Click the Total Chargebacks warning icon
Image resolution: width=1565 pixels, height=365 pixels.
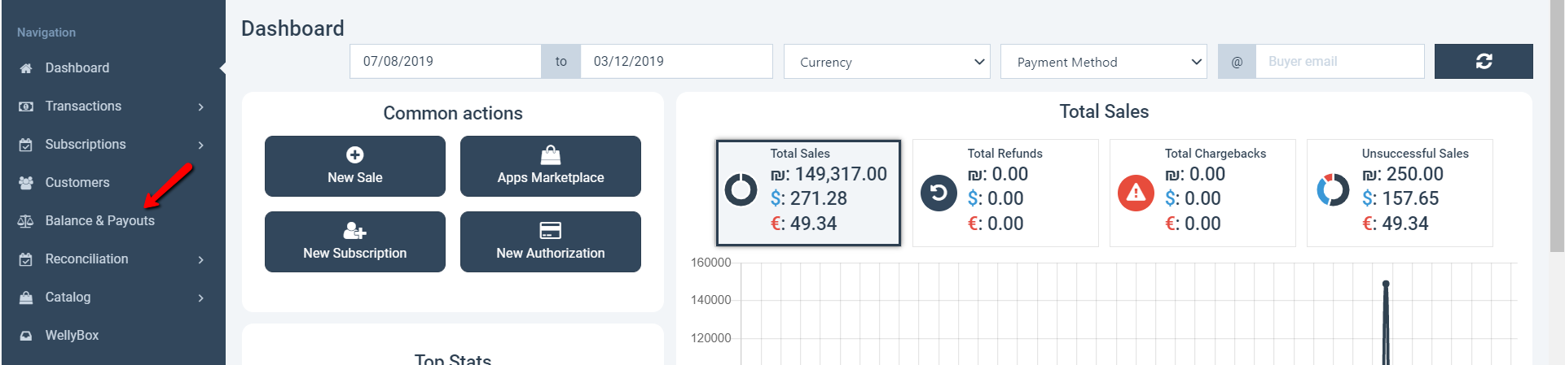tap(1136, 193)
